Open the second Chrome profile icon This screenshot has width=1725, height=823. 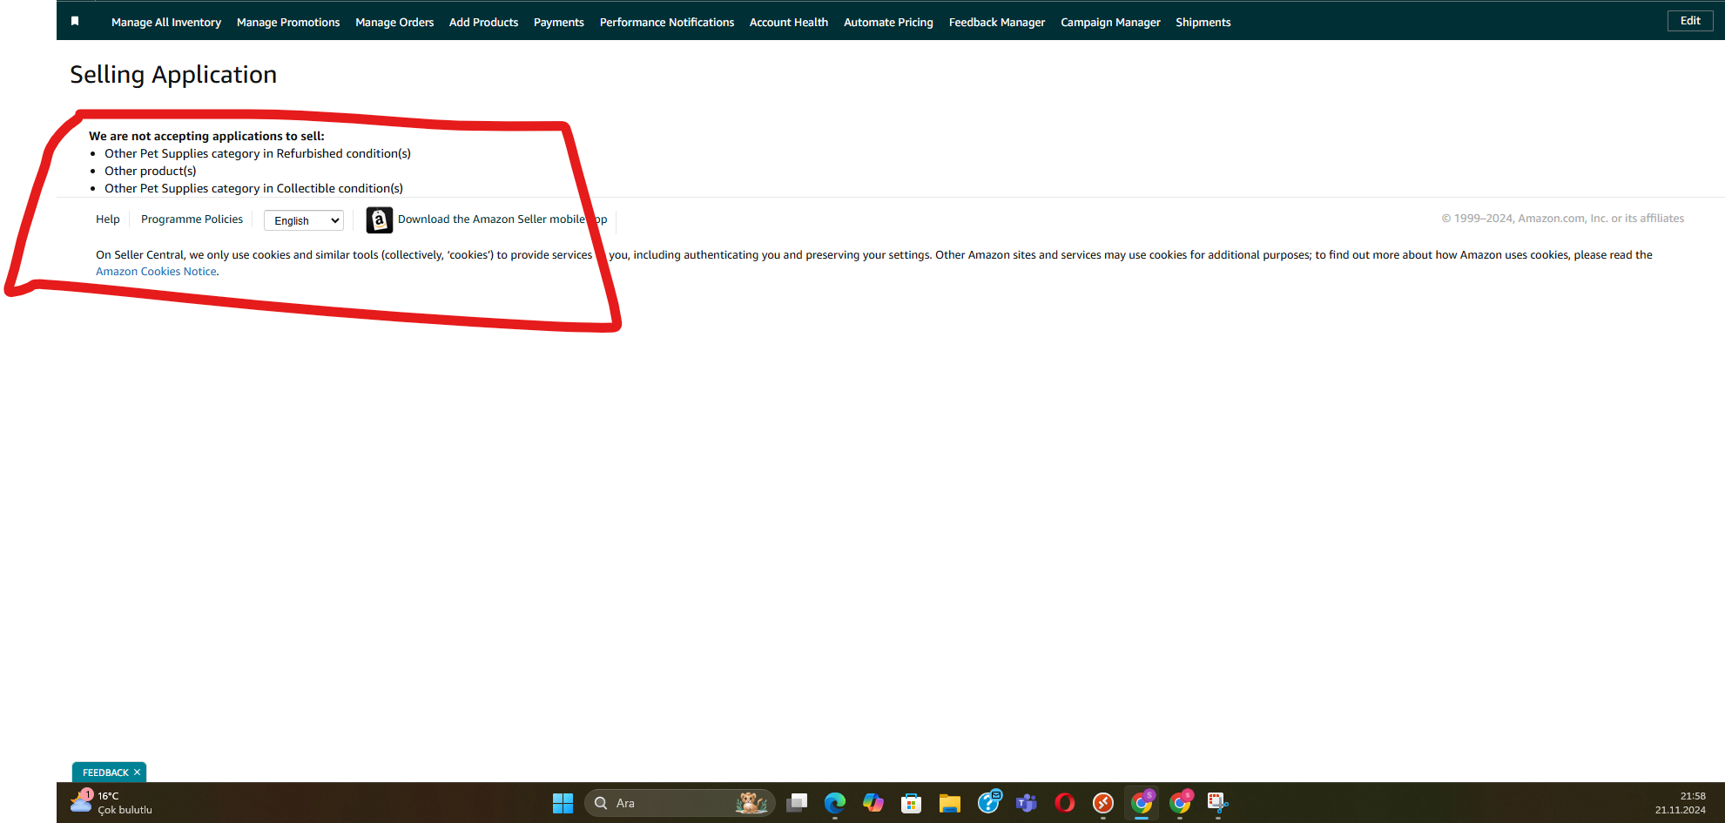[x=1180, y=802]
